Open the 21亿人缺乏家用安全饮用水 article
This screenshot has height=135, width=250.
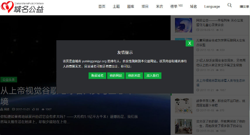[x=221, y=63]
